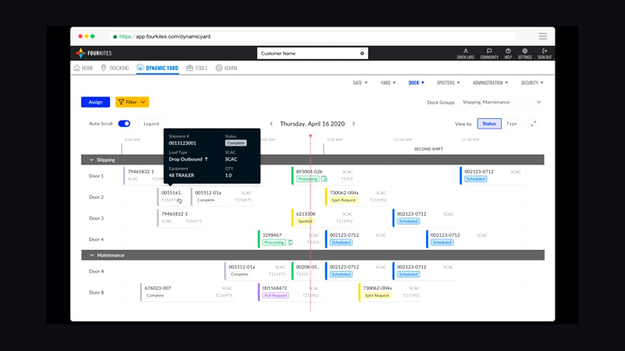Click the FourKites logo

[x=94, y=53]
